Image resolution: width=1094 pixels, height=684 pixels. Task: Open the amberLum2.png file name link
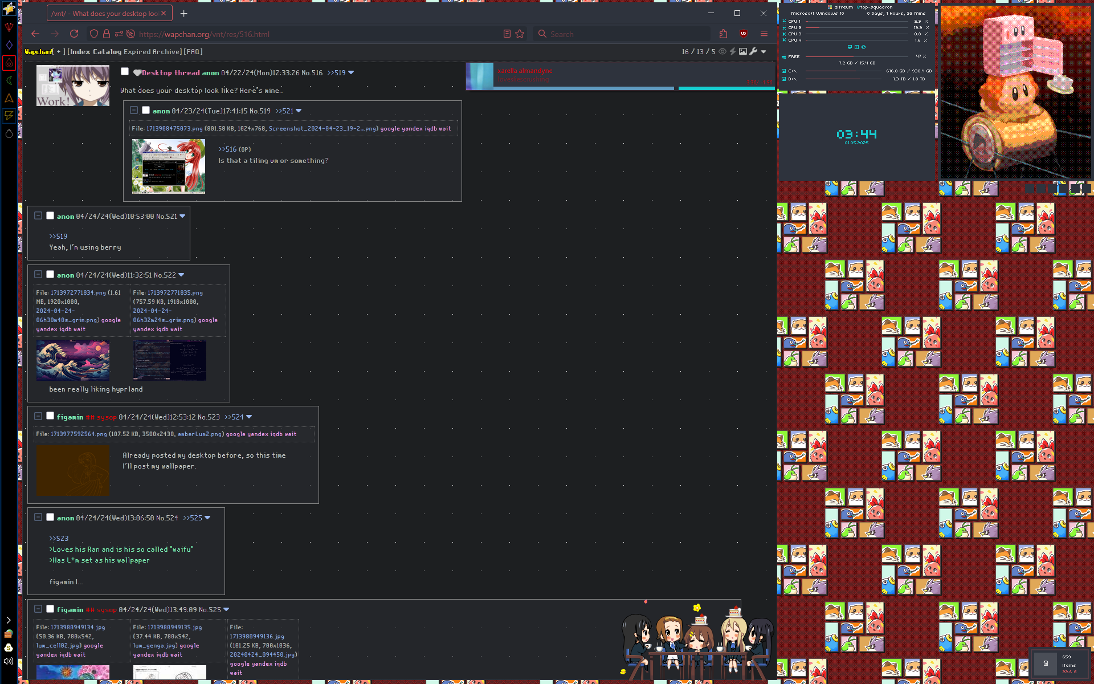pos(199,434)
